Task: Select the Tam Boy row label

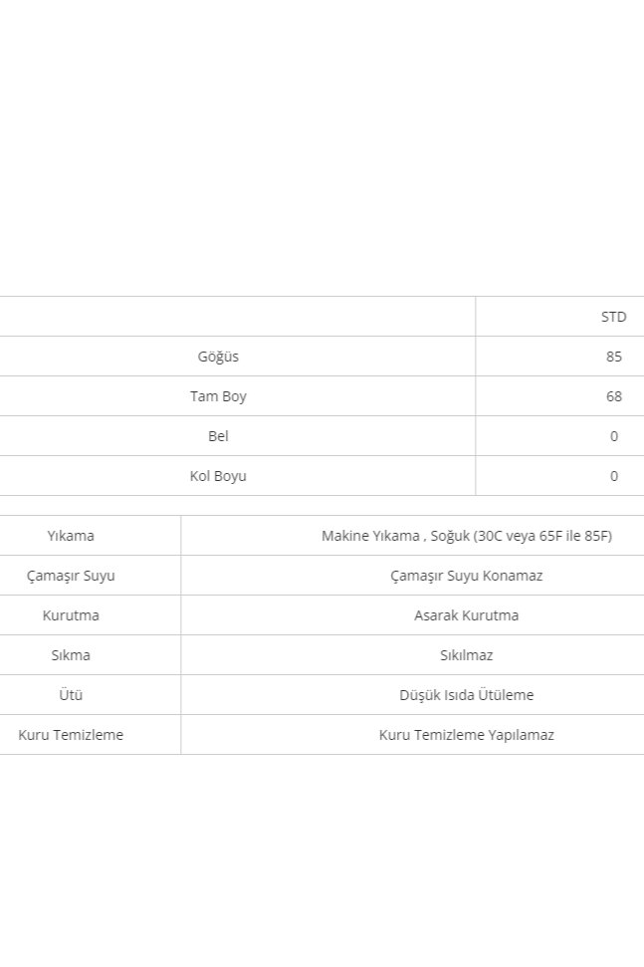Action: pyautogui.click(x=218, y=396)
